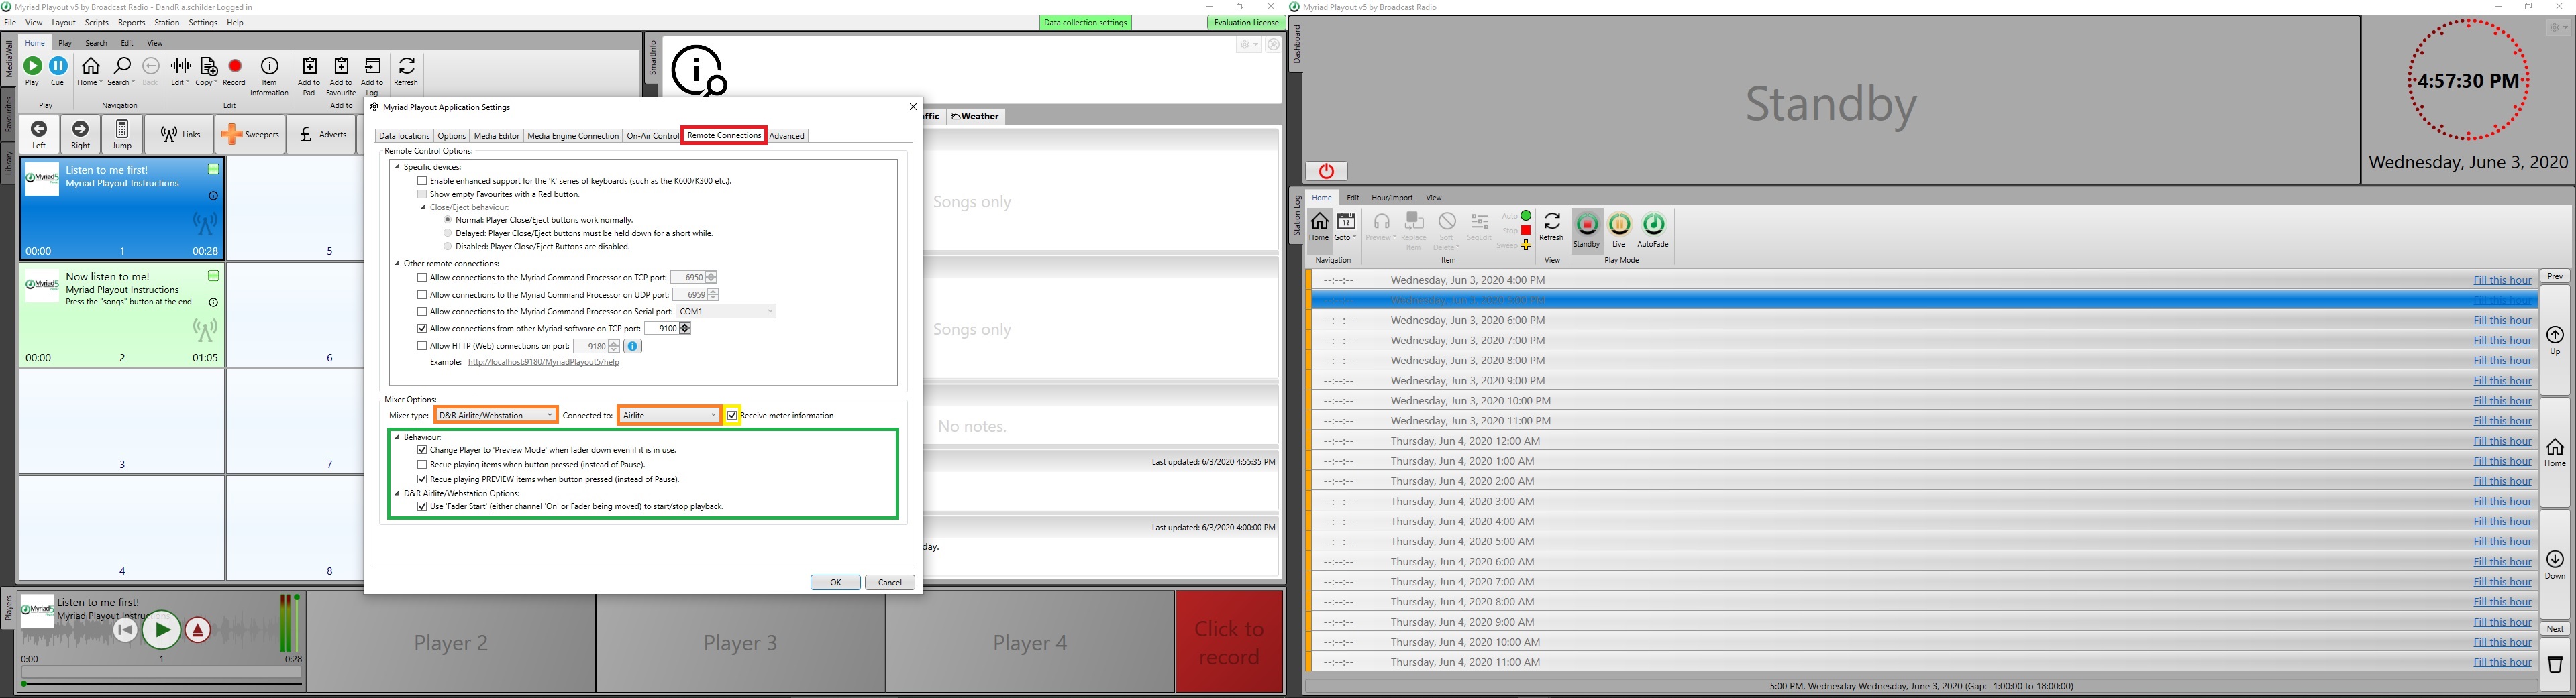Expand the Connected to dropdown
The image size is (2576, 698).
[x=669, y=416]
